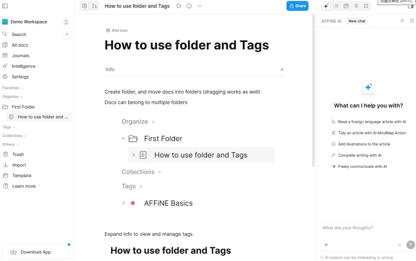The width and height of the screenshot is (416, 261).
Task: Switch to page mode editor icon
Action: [84, 6]
